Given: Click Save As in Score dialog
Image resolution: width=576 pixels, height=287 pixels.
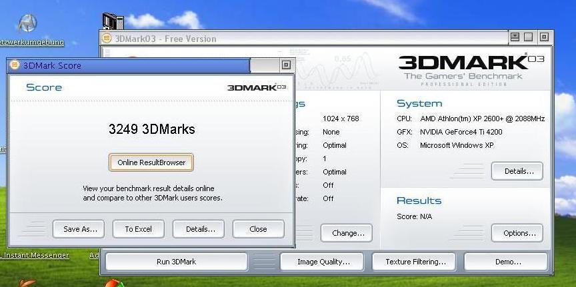Looking at the screenshot, I should 79,229.
